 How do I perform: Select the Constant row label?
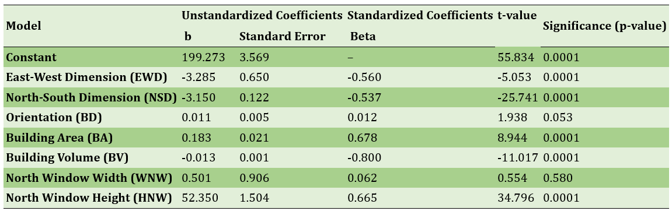pos(32,57)
